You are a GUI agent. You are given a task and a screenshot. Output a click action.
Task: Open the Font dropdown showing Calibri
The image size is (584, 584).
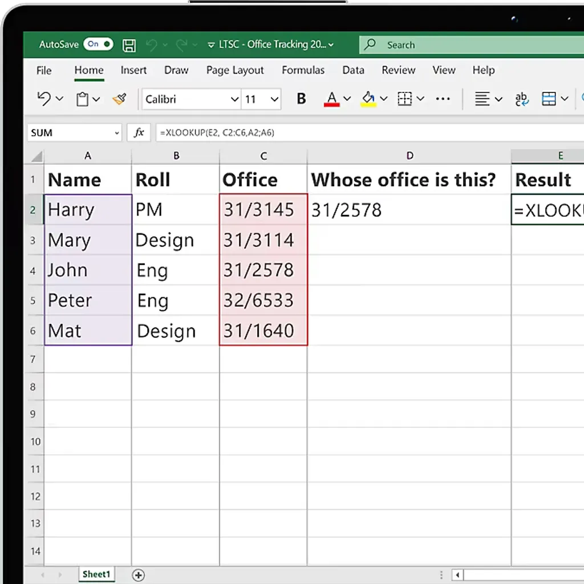pyautogui.click(x=191, y=99)
